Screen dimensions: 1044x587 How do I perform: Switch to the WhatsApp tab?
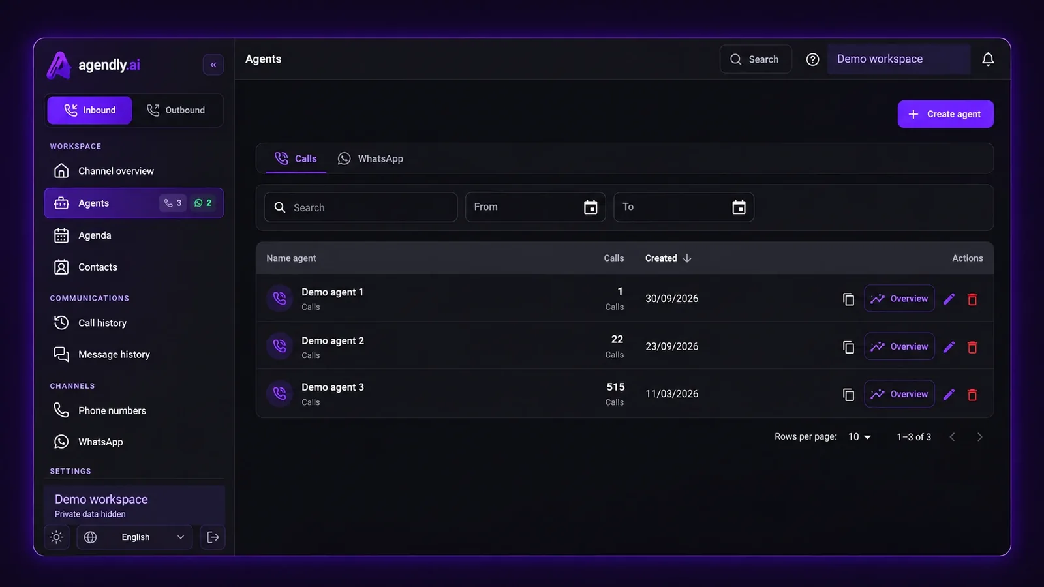pyautogui.click(x=371, y=158)
